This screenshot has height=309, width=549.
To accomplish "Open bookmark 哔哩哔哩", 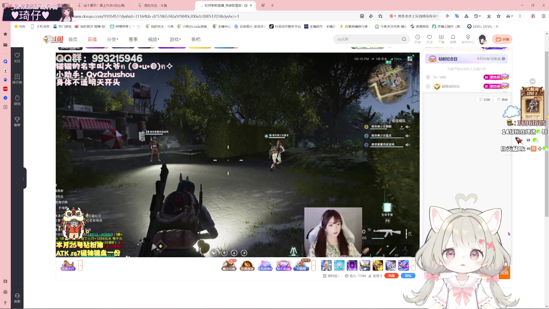I will pyautogui.click(x=126, y=27).
